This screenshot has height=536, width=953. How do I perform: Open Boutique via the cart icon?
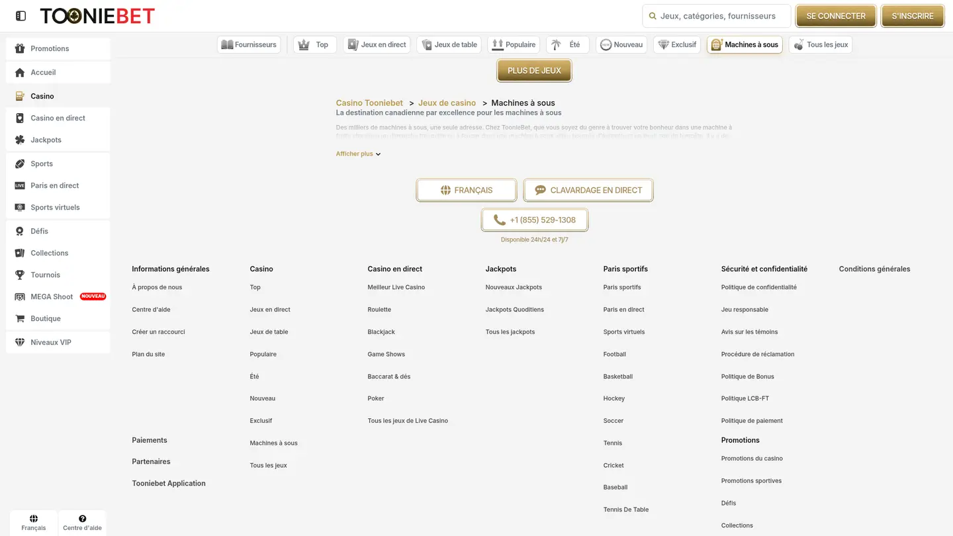click(20, 318)
